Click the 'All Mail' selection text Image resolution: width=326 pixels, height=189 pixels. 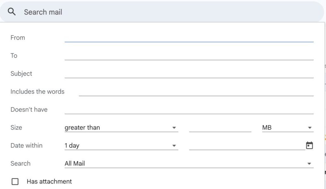pos(75,164)
